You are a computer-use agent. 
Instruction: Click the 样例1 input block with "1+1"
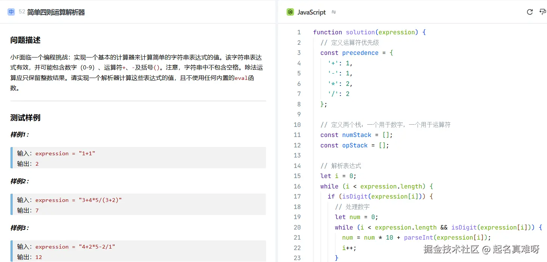pos(138,157)
